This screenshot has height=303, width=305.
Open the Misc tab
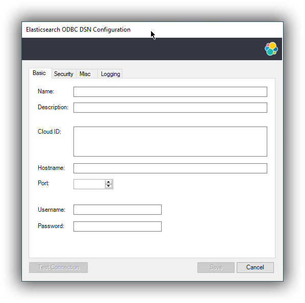(x=87, y=74)
